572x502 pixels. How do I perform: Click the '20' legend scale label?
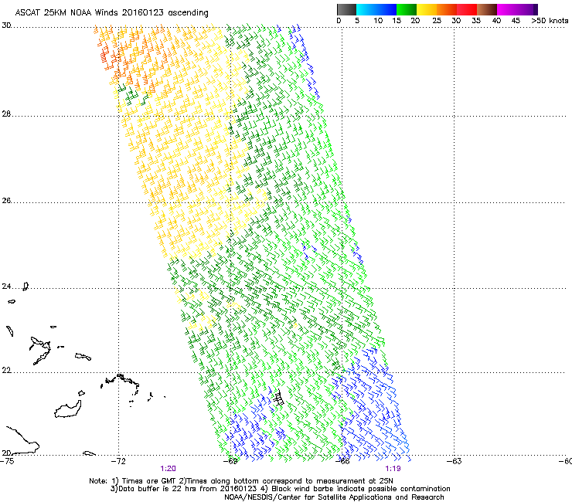(x=415, y=21)
